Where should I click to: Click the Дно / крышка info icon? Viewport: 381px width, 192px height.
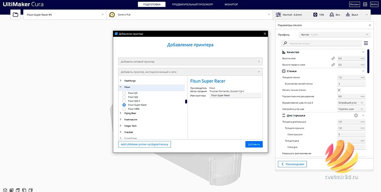(356, 116)
